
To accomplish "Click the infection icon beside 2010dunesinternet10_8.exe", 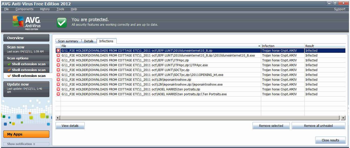I will [x=58, y=56].
